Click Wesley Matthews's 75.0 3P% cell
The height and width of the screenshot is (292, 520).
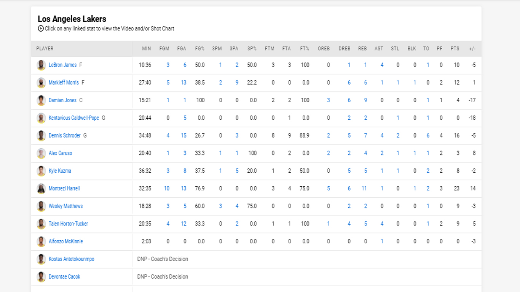tap(252, 206)
